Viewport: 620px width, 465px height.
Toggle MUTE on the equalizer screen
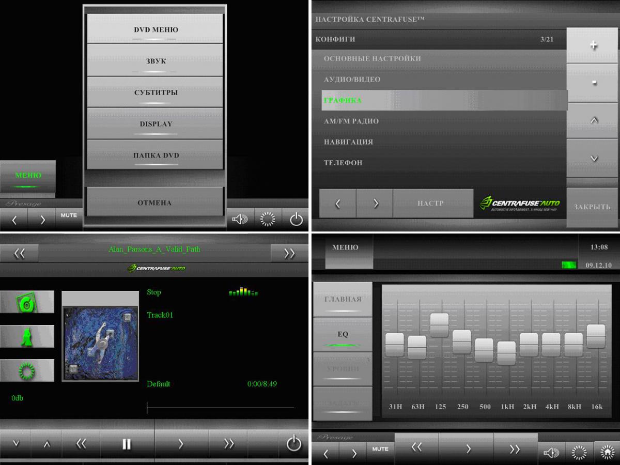click(380, 449)
